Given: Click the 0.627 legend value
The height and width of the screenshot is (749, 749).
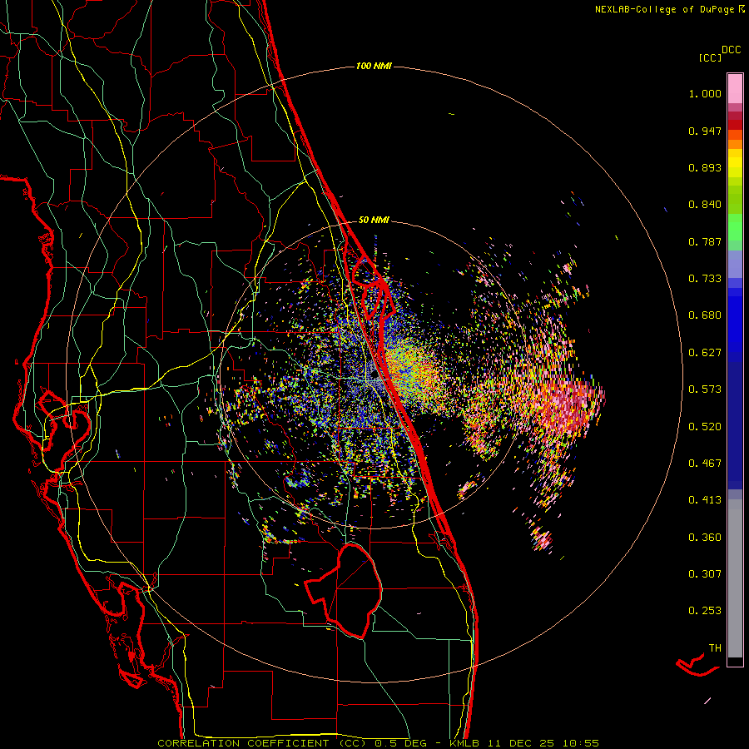Looking at the screenshot, I should tap(705, 353).
